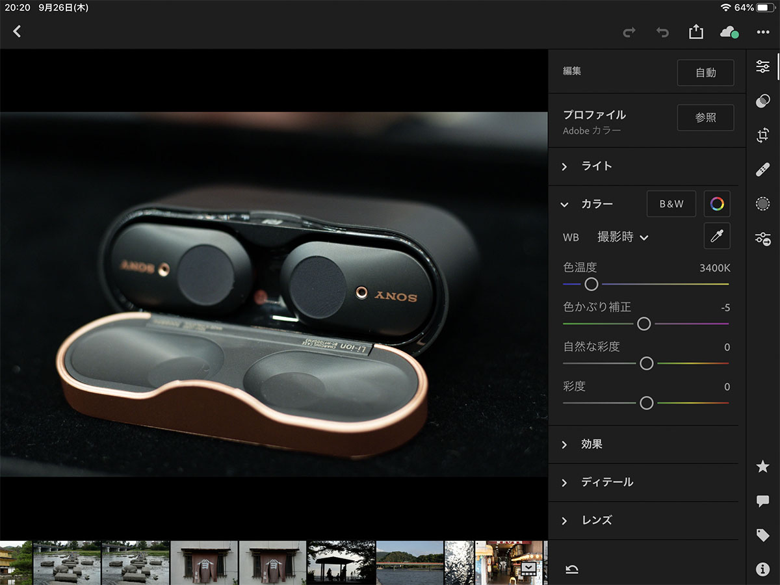Select the silhouette gazebo thumbnail

click(341, 563)
